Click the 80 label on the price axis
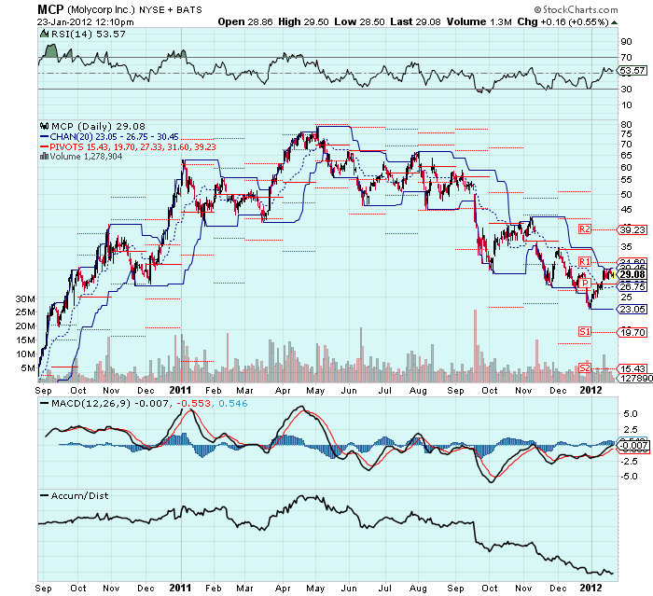 (626, 125)
